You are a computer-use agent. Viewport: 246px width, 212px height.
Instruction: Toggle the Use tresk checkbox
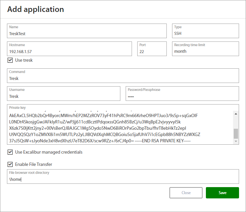[10, 60]
